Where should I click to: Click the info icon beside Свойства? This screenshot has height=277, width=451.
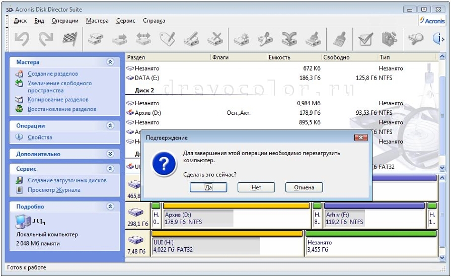(x=19, y=137)
